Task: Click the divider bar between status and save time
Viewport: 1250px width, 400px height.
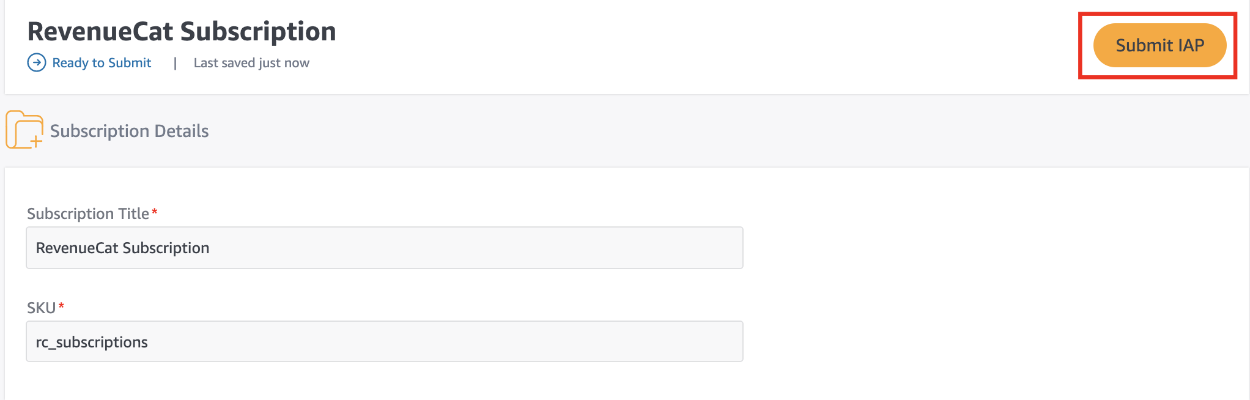Action: pos(174,62)
